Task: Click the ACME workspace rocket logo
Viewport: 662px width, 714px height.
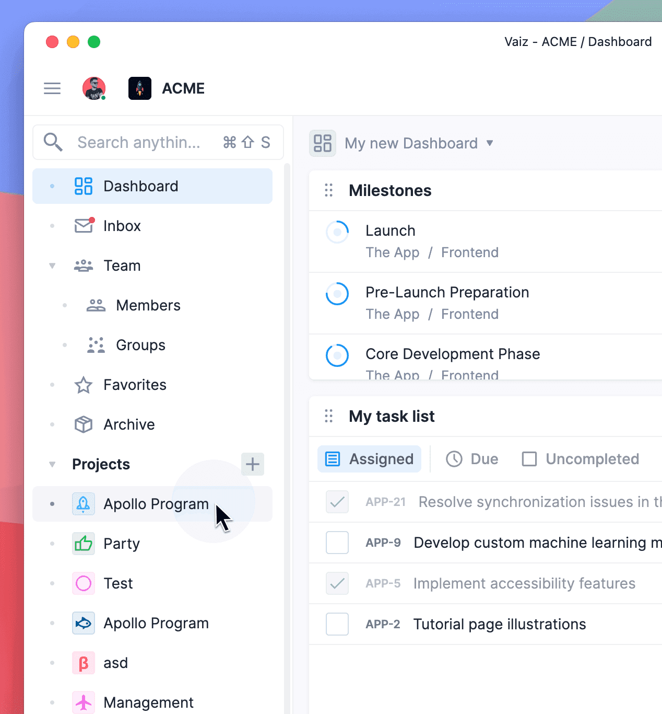Action: (x=140, y=88)
